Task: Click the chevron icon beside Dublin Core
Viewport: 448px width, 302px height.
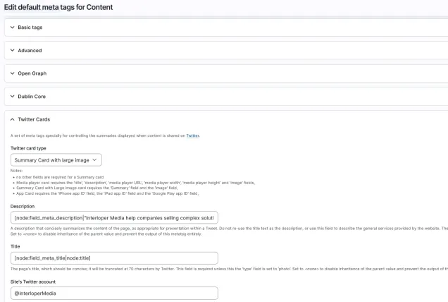Action: pos(12,96)
